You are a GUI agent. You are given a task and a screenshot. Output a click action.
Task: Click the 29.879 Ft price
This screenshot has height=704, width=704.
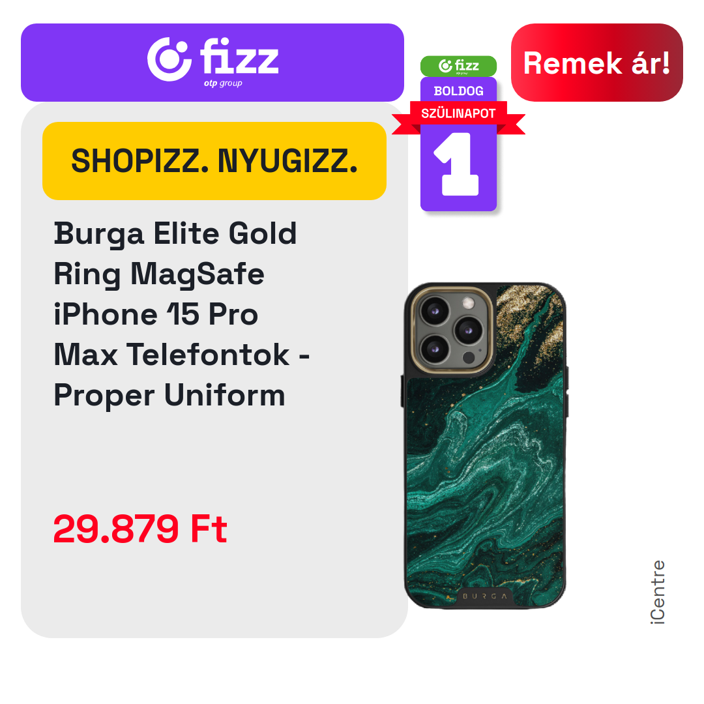(141, 529)
